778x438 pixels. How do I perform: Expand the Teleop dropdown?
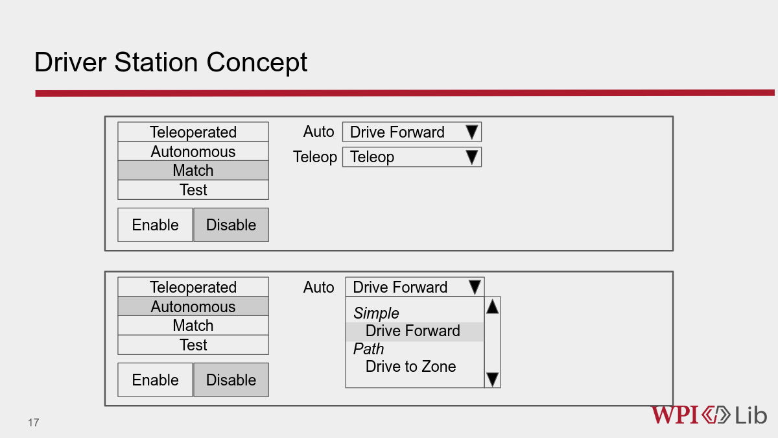coord(412,156)
